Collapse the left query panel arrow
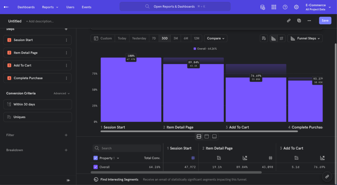Screen dimensions: 337x185 68,180
